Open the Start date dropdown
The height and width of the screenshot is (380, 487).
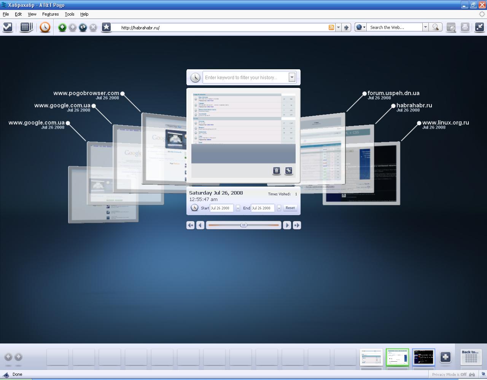238,208
